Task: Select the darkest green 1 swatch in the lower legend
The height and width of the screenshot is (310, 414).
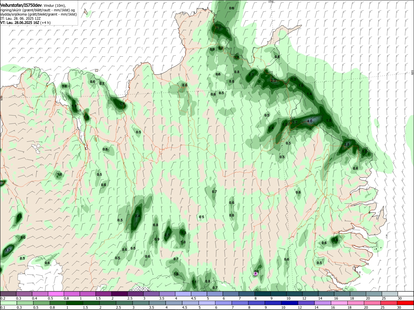Action: pyautogui.click(x=74, y=303)
